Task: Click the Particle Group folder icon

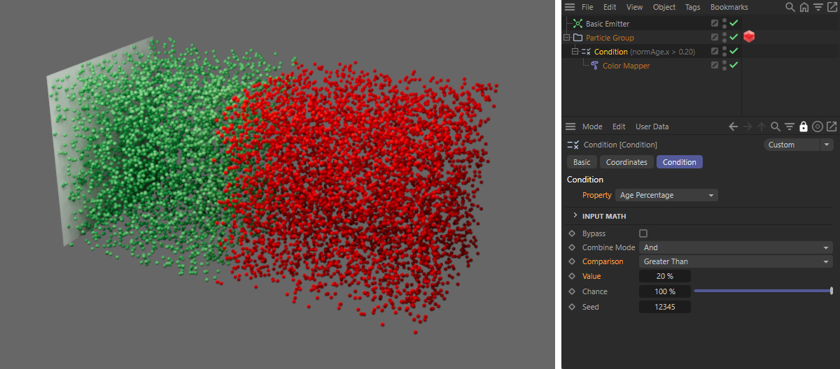Action: pyautogui.click(x=577, y=38)
